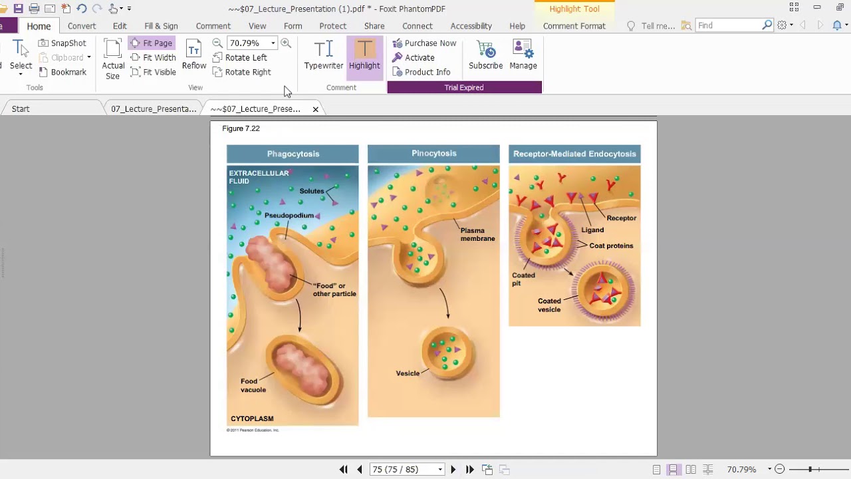Switch to continuous facing layout view
This screenshot has height=479, width=851.
708,470
